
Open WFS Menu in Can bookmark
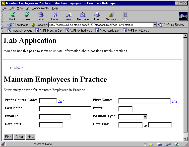coord(49,31)
